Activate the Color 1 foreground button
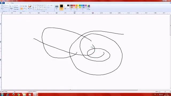The width and height of the screenshot is (171, 96). [61, 7]
